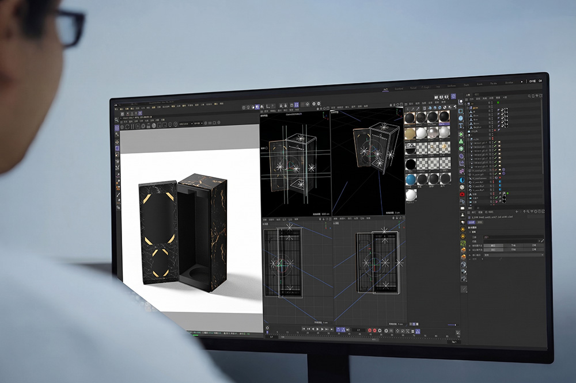Image resolution: width=576 pixels, height=383 pixels.
Task: Click the red camera icon in right palette
Action: click(x=462, y=194)
